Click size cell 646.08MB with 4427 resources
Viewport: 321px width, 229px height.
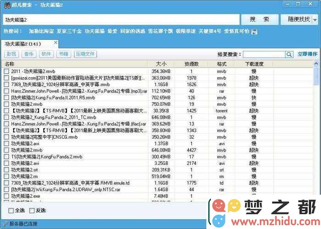click(161, 150)
